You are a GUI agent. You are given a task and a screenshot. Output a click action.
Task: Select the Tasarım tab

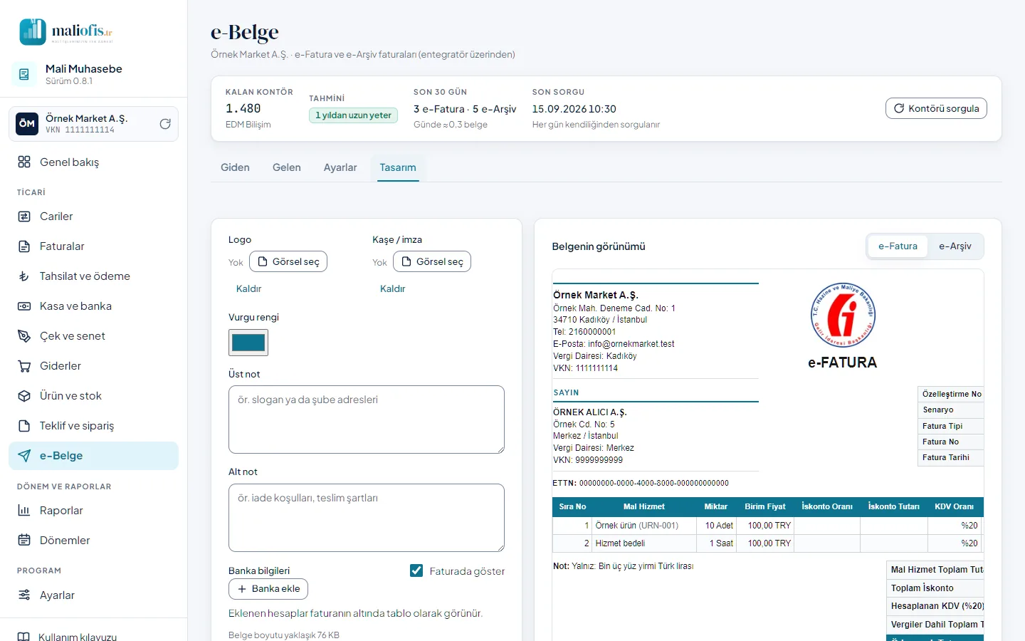tap(398, 167)
